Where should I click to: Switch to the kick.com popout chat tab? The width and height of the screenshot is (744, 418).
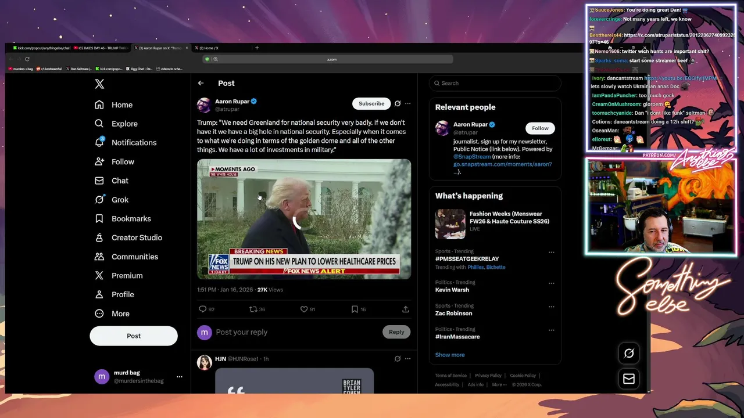[x=41, y=48]
